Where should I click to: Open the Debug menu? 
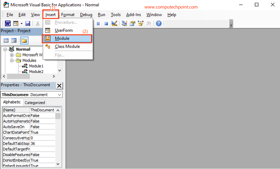click(x=86, y=15)
